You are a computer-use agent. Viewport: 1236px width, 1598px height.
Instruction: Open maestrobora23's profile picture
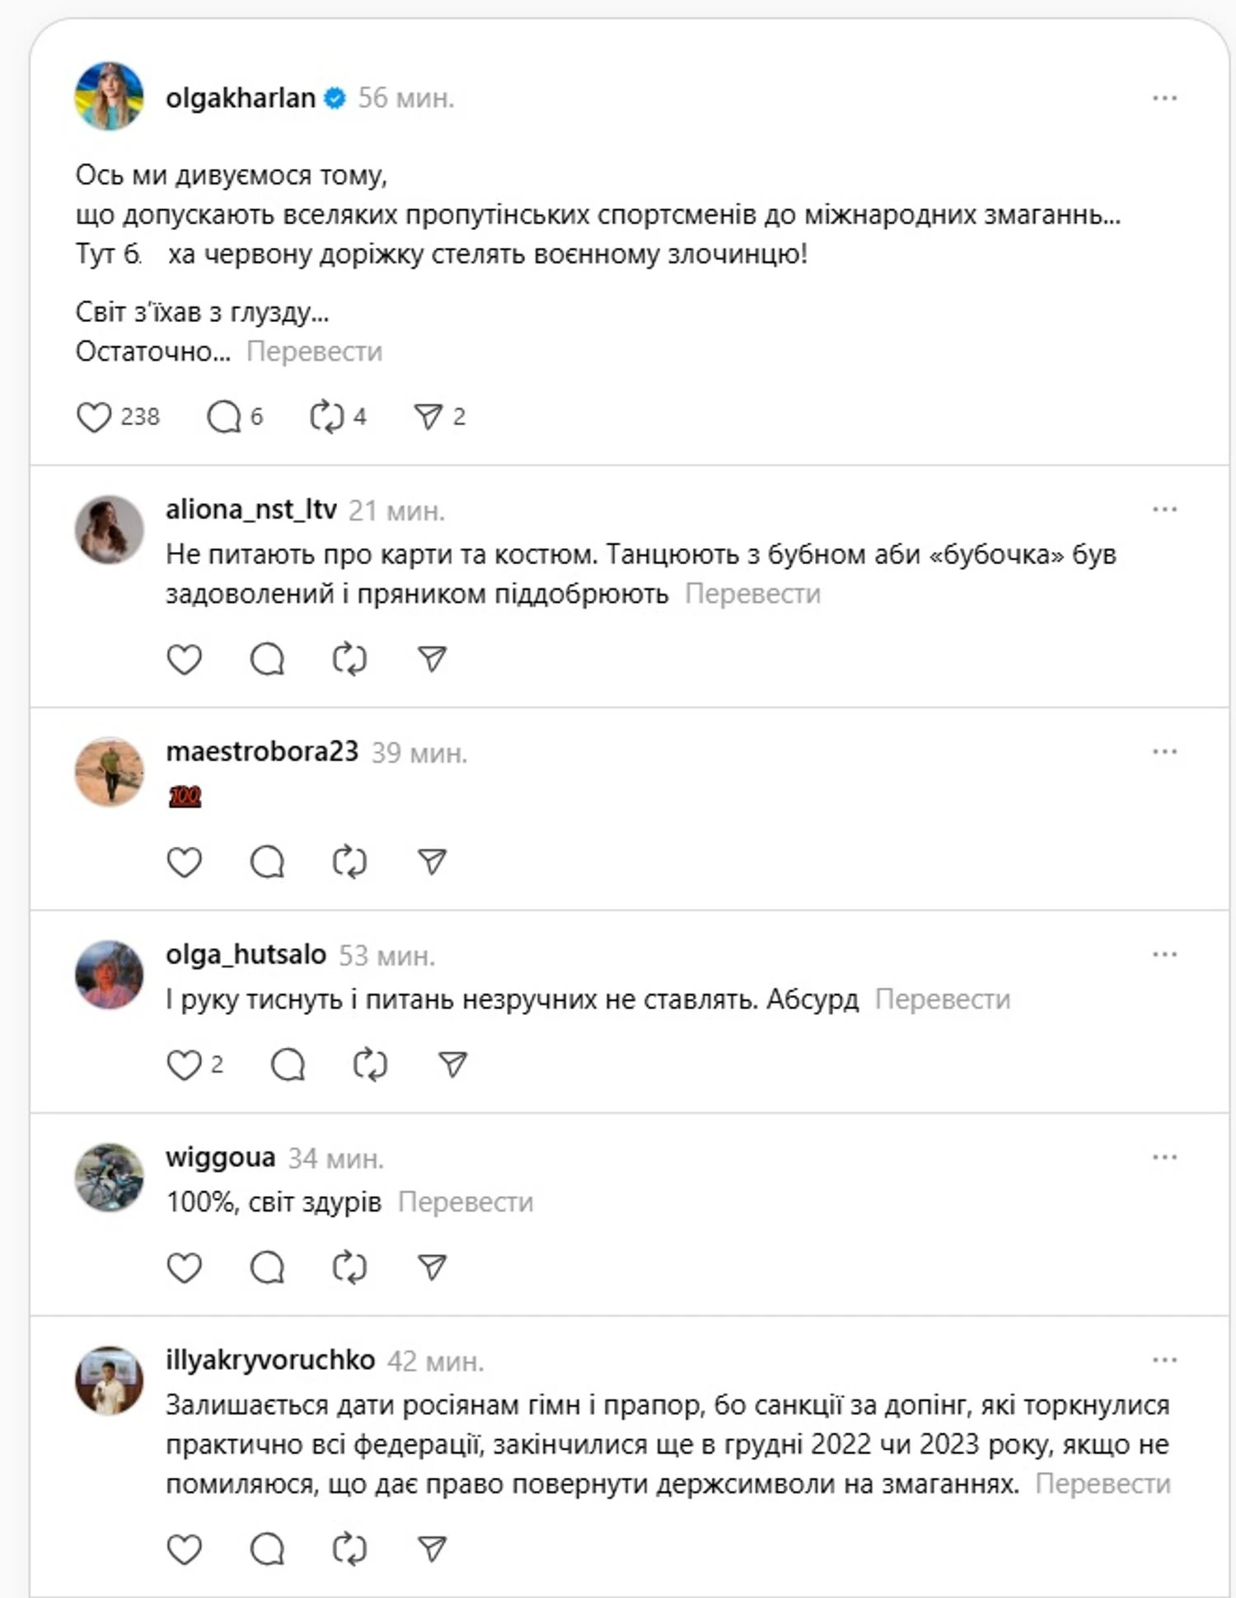pyautogui.click(x=109, y=771)
